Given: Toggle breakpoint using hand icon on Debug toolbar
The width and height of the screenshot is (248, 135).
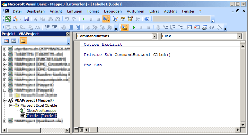Looking at the screenshot, I should click(158, 28).
